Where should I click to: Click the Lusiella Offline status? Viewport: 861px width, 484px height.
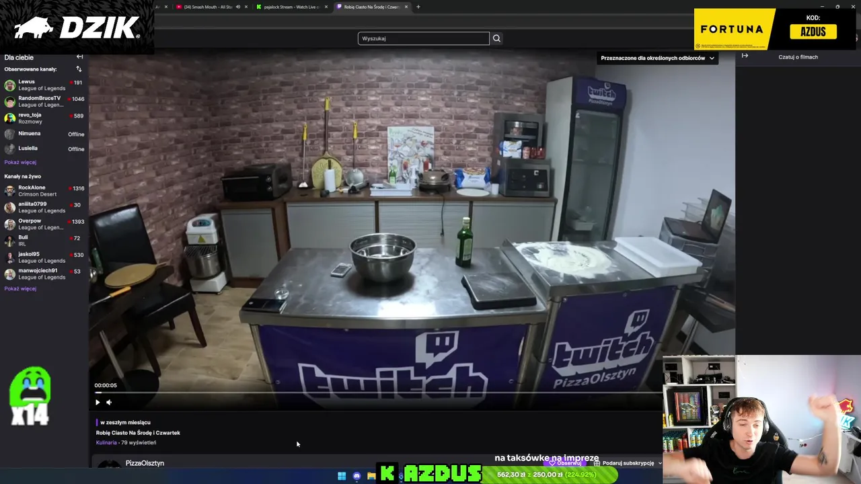76,149
